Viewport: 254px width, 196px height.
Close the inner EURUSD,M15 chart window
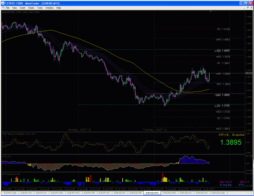coord(251,8)
